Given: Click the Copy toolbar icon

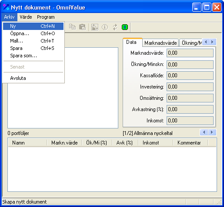Looking at the screenshot, I should (x=72, y=27).
